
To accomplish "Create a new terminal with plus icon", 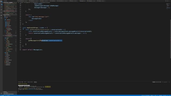I will [x=162, y=82].
